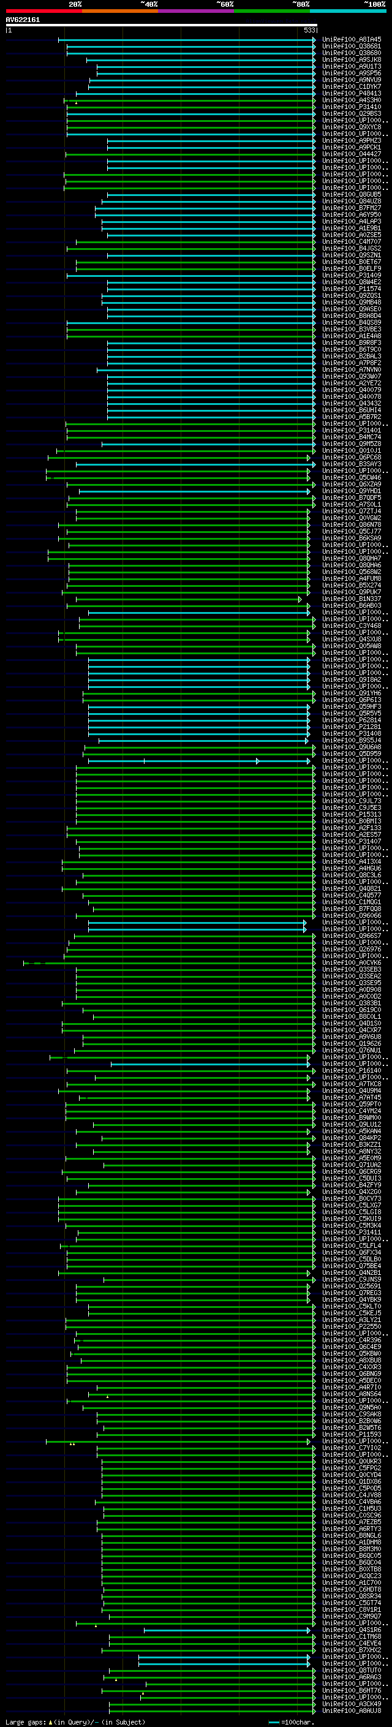
Task: Click UniRef100_C4YM24 label
Action: click(x=352, y=1111)
